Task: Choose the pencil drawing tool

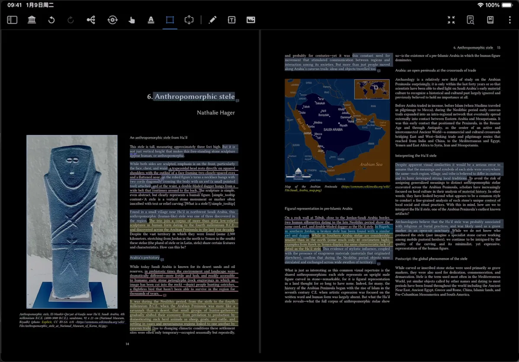Action: (212, 20)
